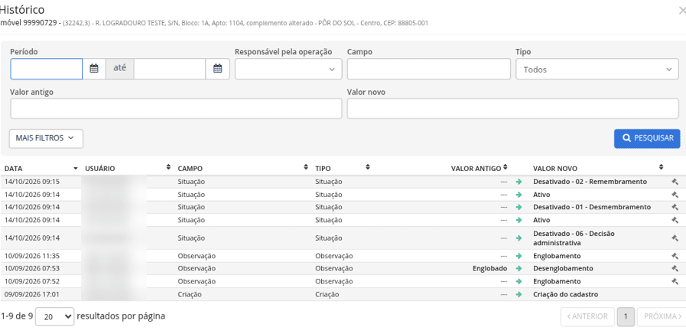This screenshot has width=686, height=330.
Task: Expand the MAIS FILTROS options
Action: click(46, 138)
